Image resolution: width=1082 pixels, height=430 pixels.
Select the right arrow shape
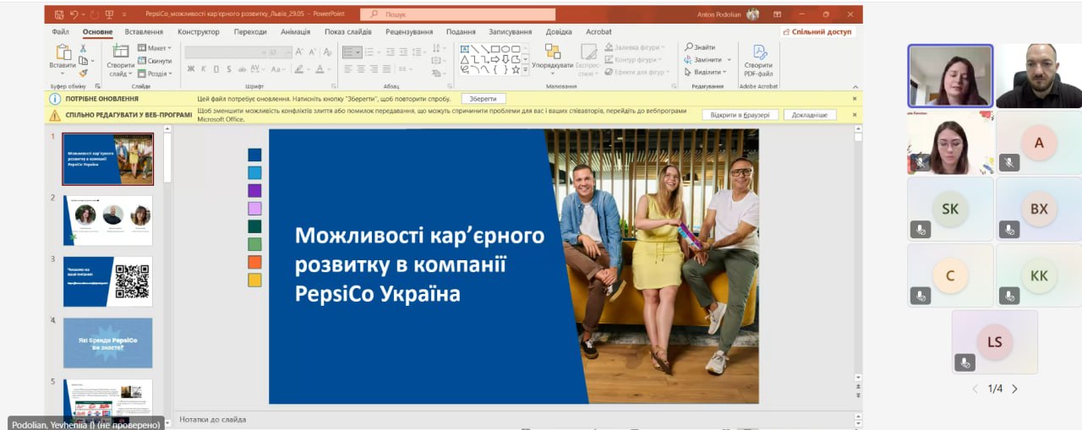click(x=495, y=59)
